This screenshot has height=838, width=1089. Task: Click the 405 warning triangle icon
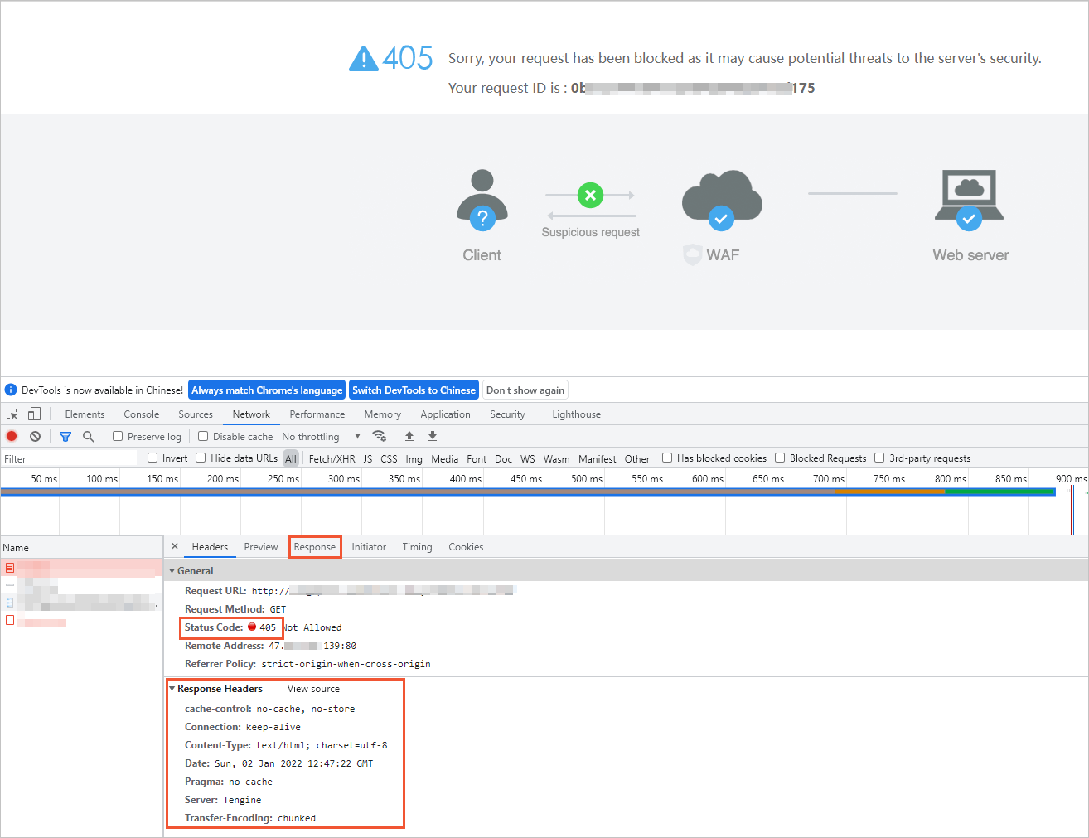[x=364, y=58]
